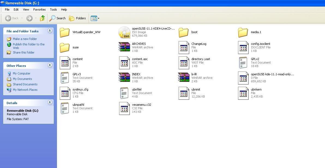Open the Help menu

64,10
